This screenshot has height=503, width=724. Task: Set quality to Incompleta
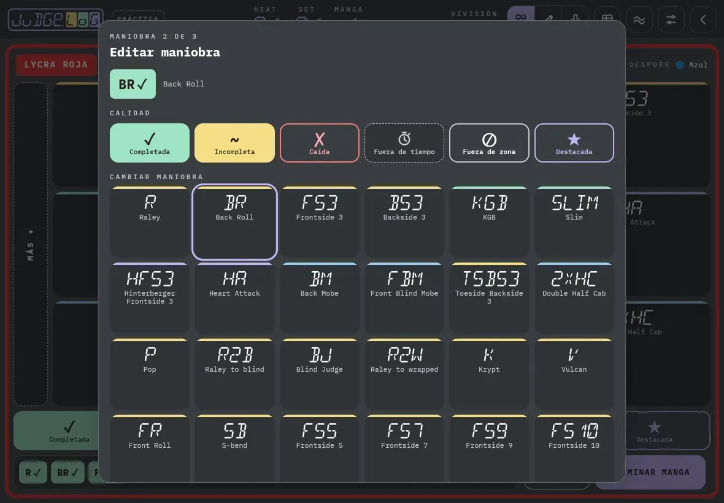(234, 143)
